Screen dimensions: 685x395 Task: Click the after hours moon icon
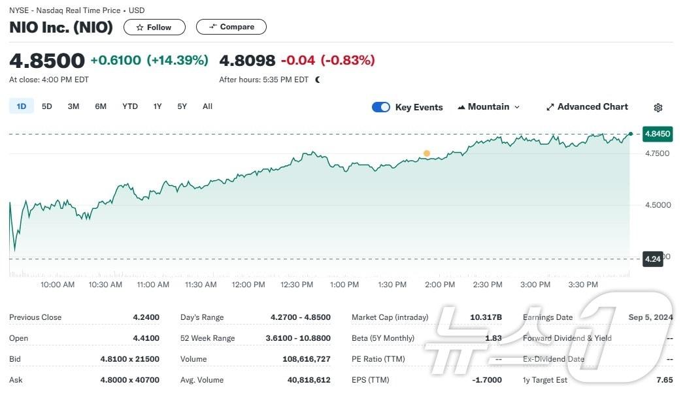[x=318, y=80]
